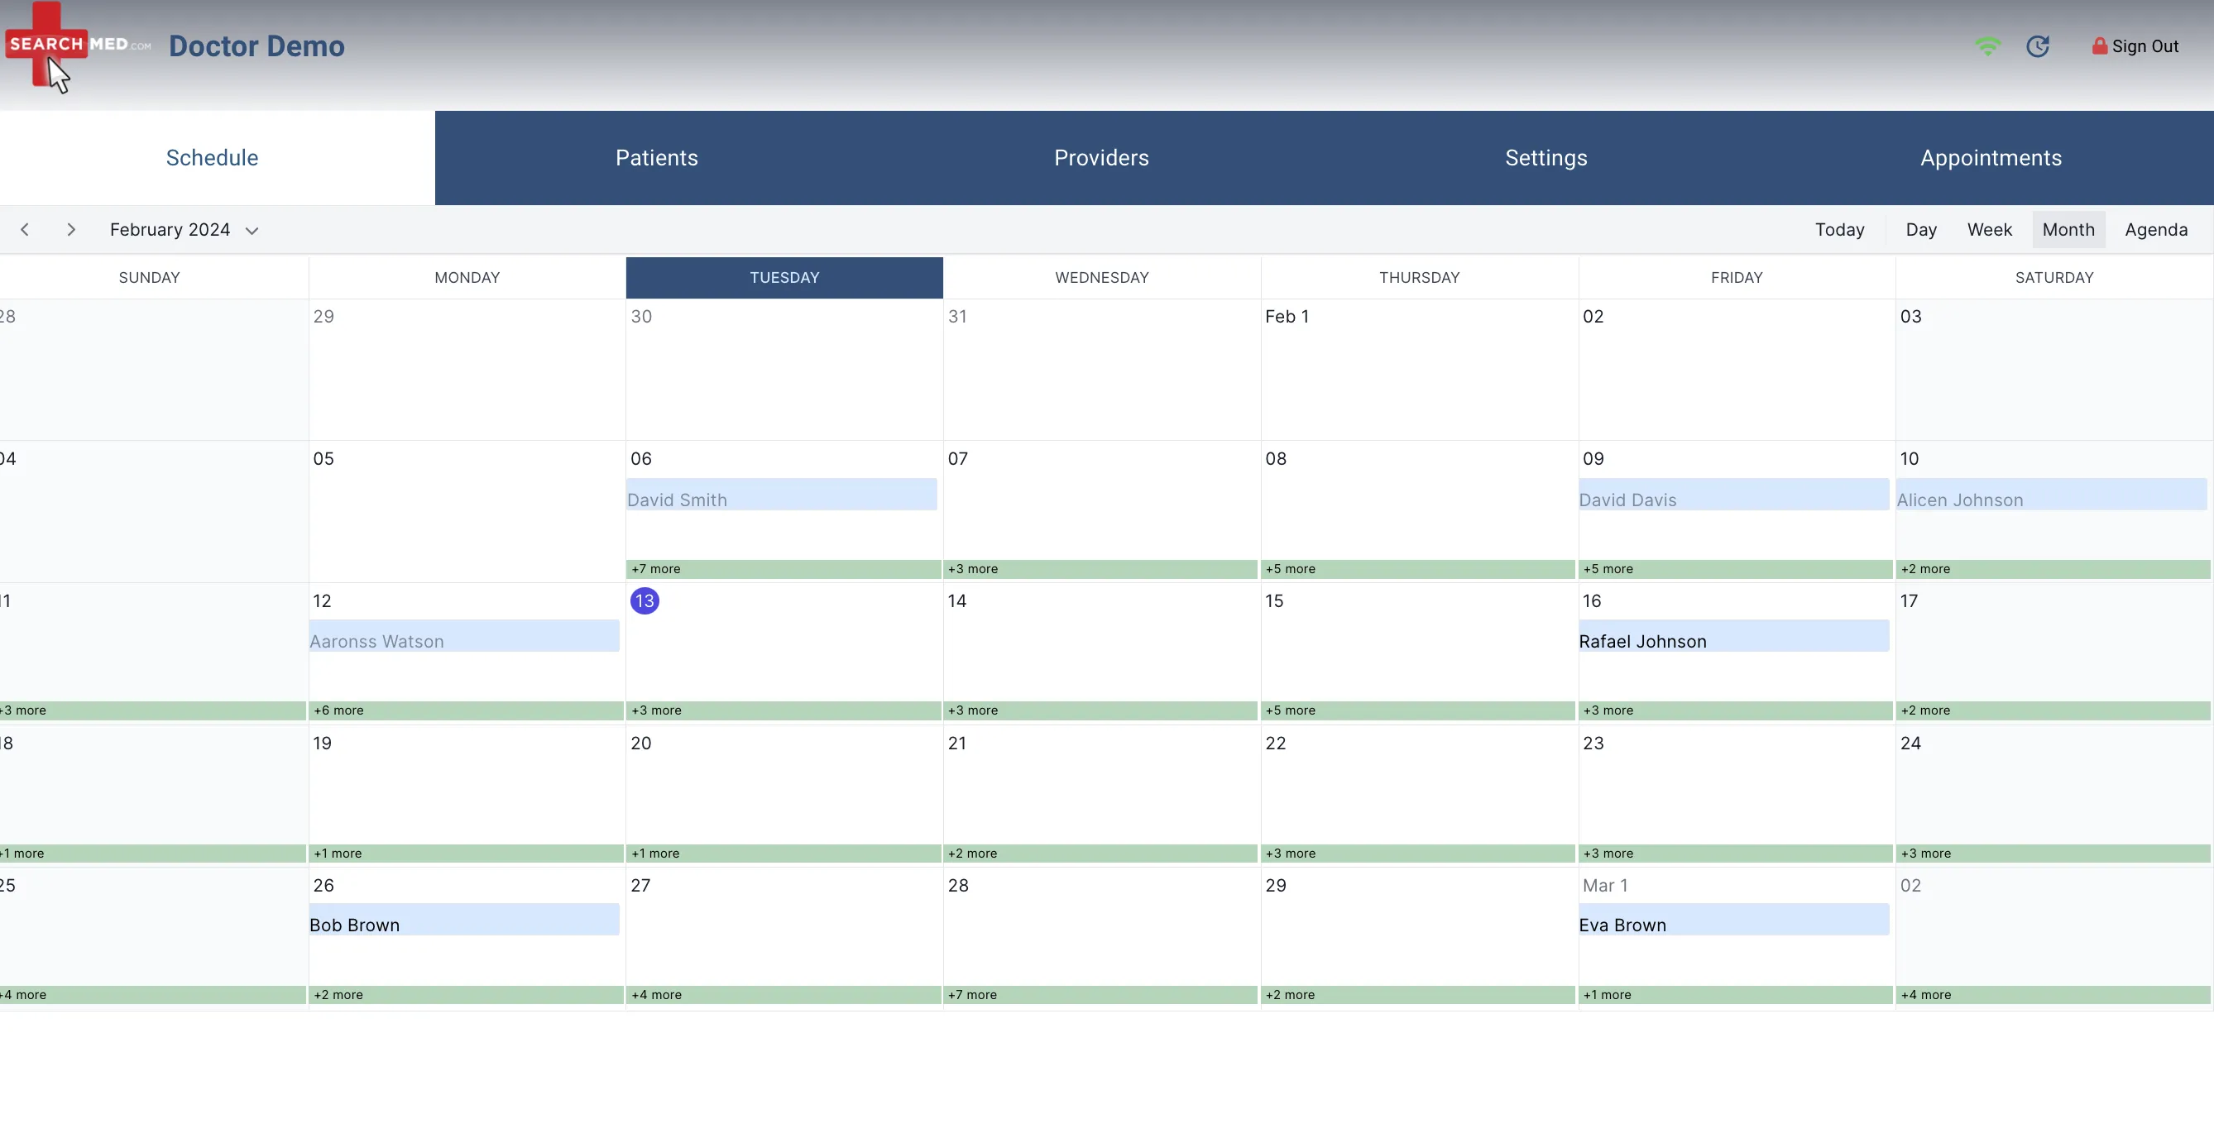This screenshot has width=2214, height=1143.
Task: Open Alicen Johnson appointment on Feb 10
Action: tap(2052, 494)
